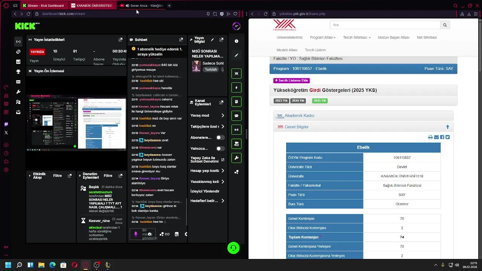Select the 2023 Yılı button
This screenshot has width=482, height=271.
[x=281, y=100]
